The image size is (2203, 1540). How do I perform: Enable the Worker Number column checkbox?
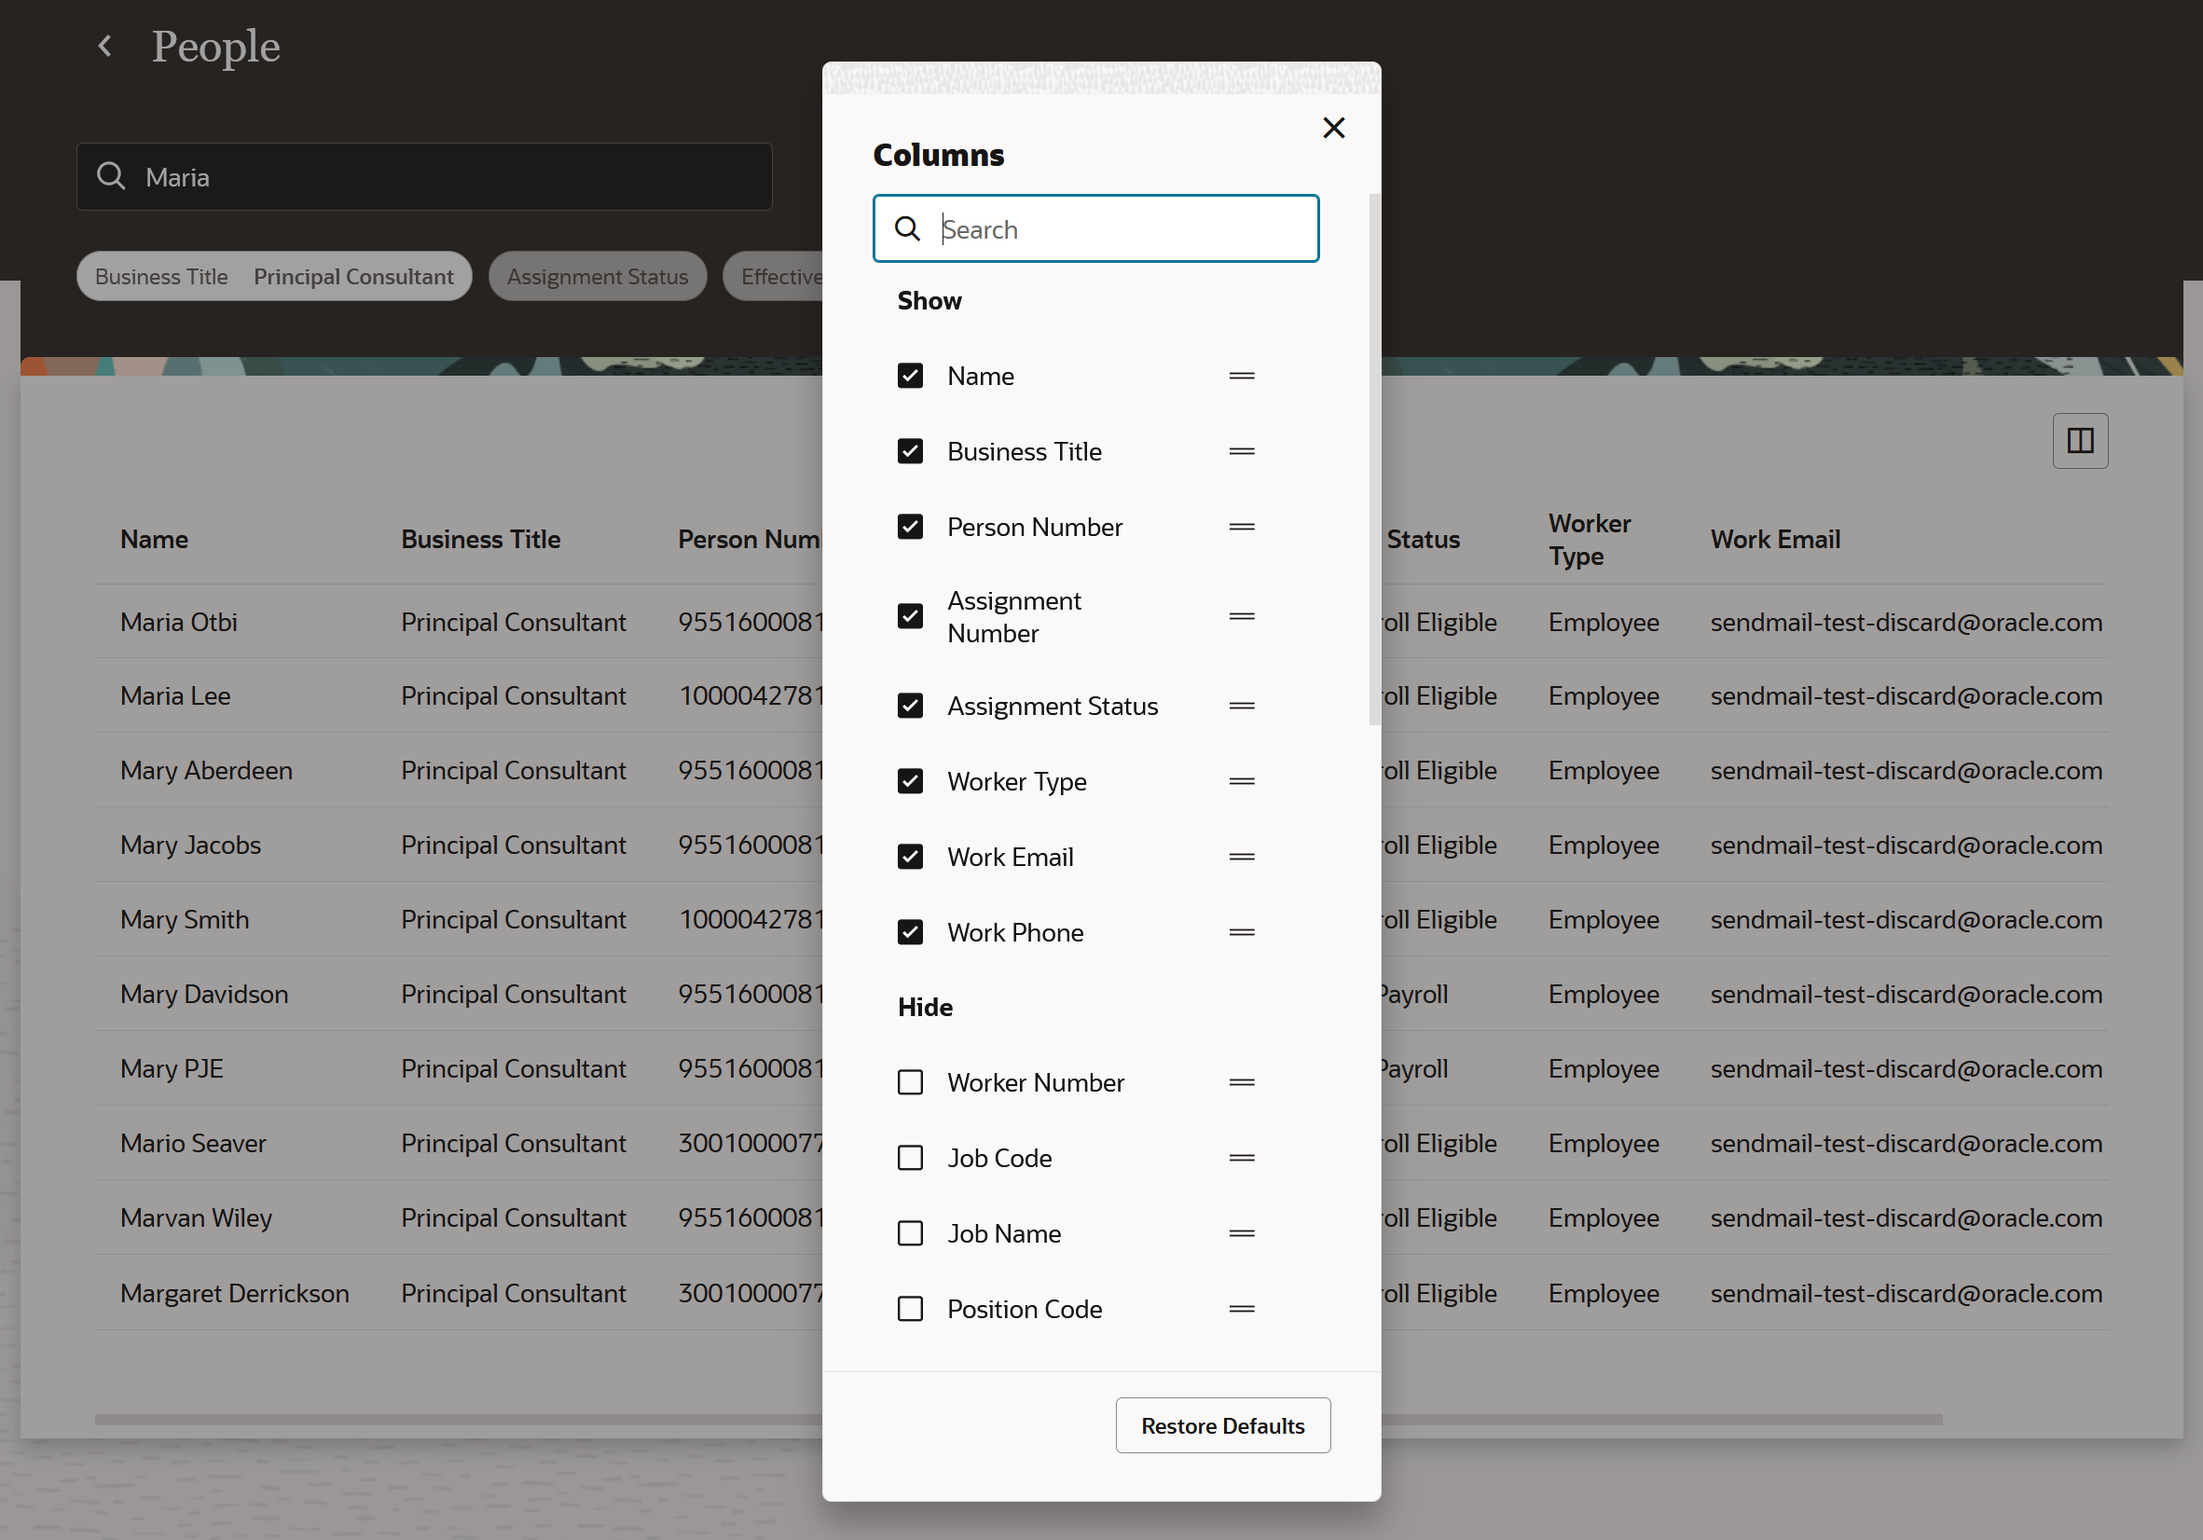click(x=910, y=1082)
